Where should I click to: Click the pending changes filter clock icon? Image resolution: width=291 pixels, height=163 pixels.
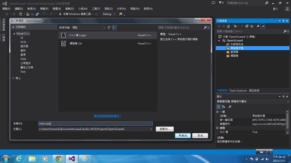pyautogui.click(x=235, y=26)
